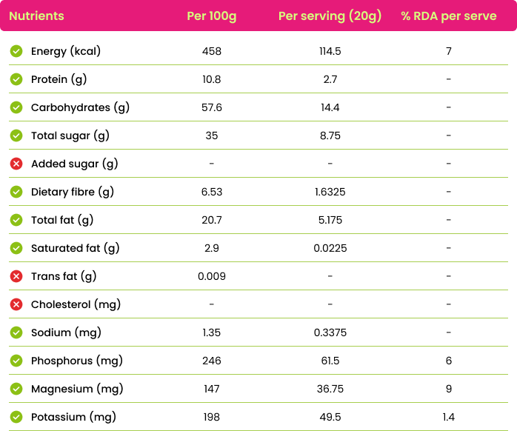The width and height of the screenshot is (517, 431).
Task: Click the green check icon in the last row
Action: (16, 417)
